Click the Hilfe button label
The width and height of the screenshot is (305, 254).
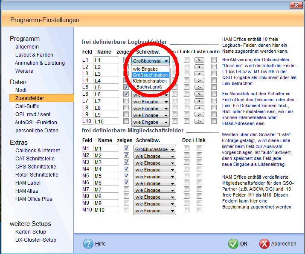click(100, 244)
